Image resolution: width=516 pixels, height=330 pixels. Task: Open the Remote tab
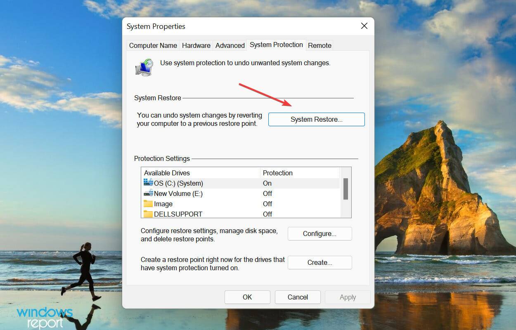320,45
